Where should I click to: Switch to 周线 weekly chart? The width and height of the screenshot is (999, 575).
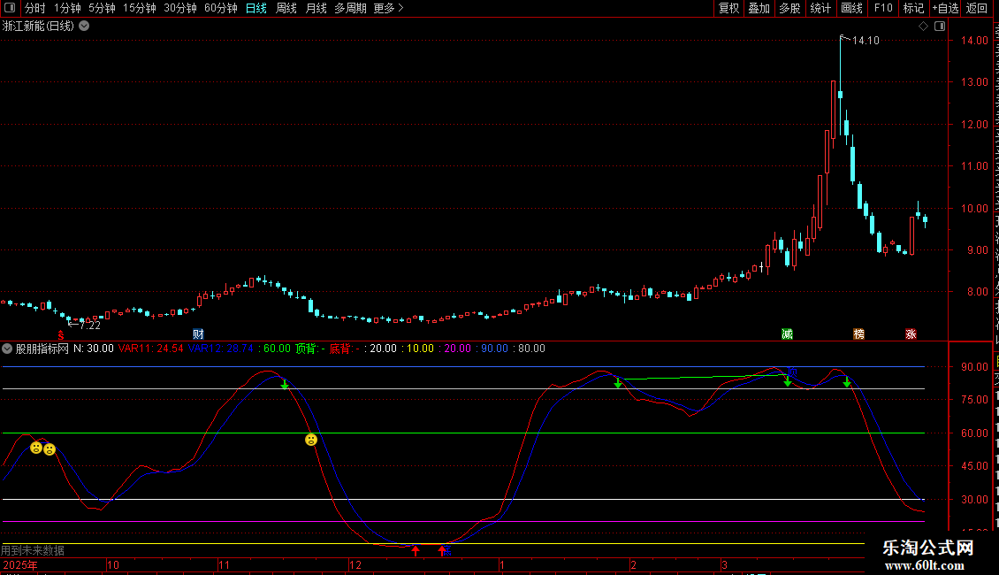[x=286, y=8]
